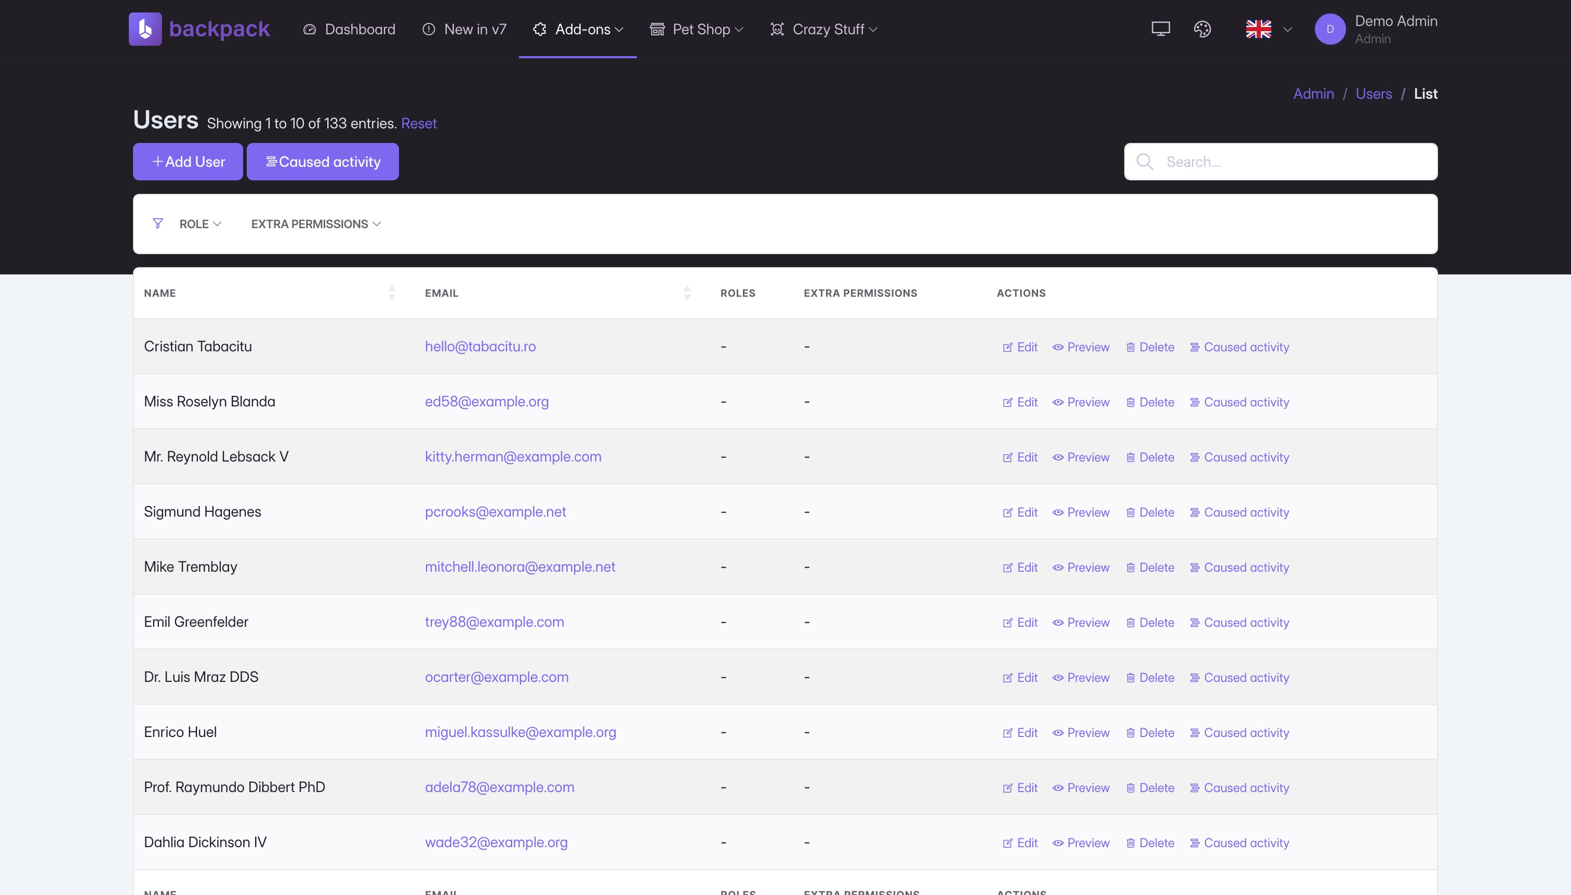Open email link miguel.kassulke@example.org
The height and width of the screenshot is (895, 1571).
(521, 732)
